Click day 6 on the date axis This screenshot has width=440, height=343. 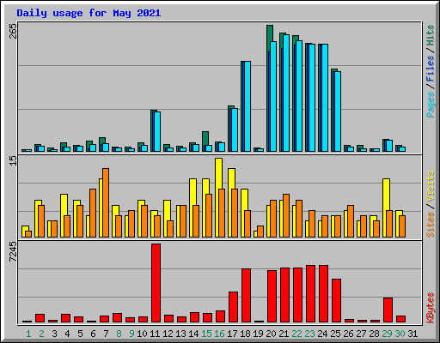click(x=93, y=334)
